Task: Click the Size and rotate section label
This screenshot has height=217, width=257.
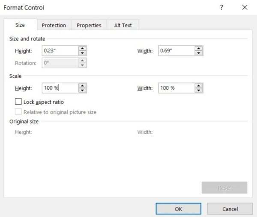Action: point(27,39)
